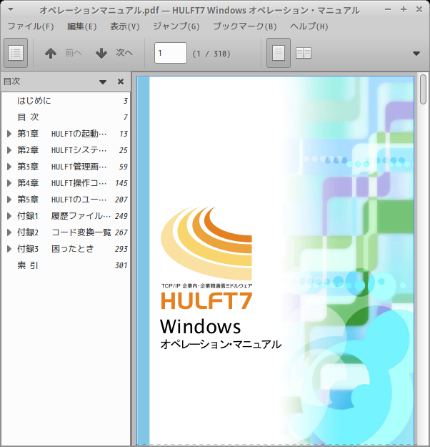Image resolution: width=430 pixels, height=447 pixels.
Task: Select 付録2 コード変換一覧 entry
Action: click(66, 232)
